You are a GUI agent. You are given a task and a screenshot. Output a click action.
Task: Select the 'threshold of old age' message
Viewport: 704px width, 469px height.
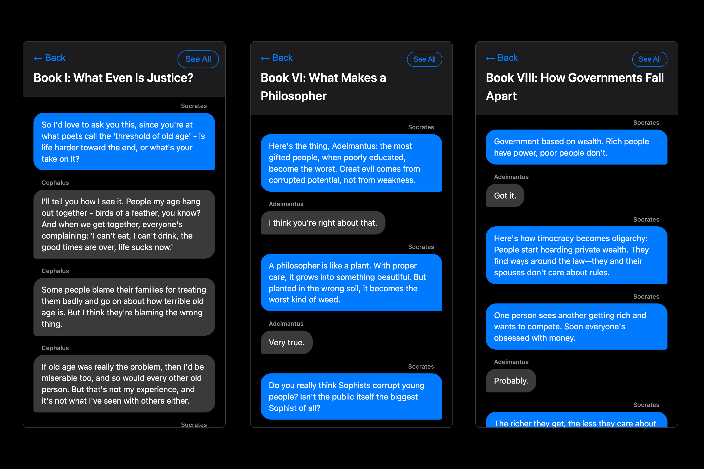124,141
